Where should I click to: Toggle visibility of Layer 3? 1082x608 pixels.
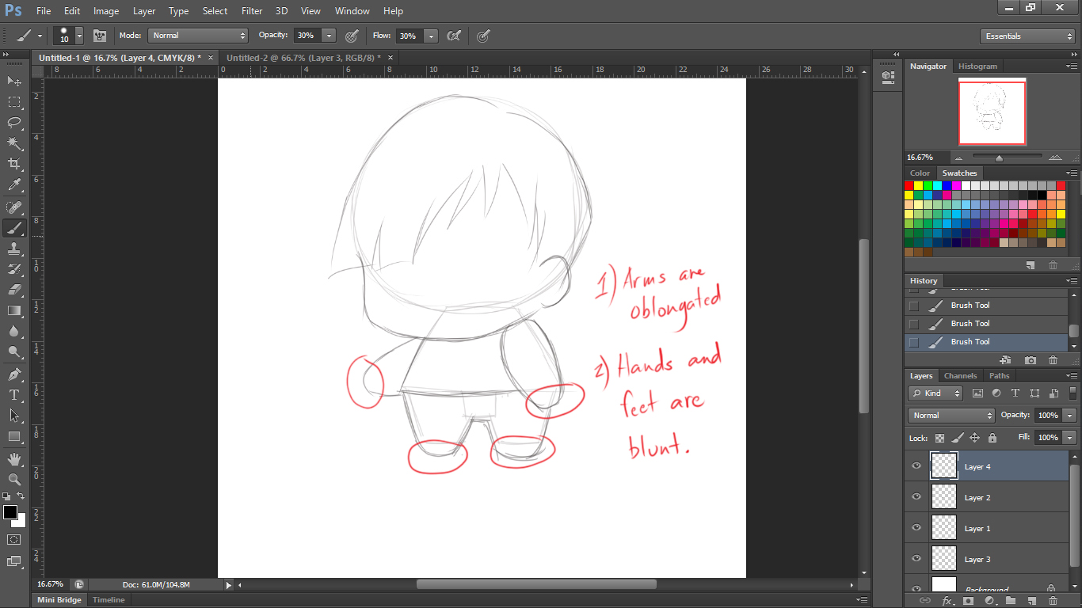pyautogui.click(x=916, y=558)
